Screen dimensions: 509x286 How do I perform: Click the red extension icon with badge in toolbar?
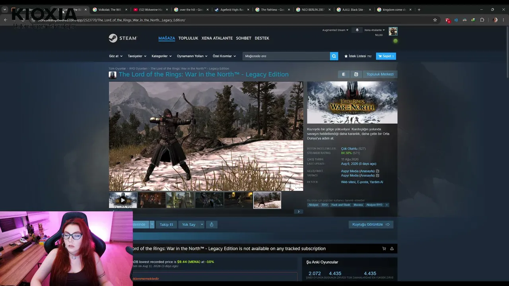click(x=448, y=20)
